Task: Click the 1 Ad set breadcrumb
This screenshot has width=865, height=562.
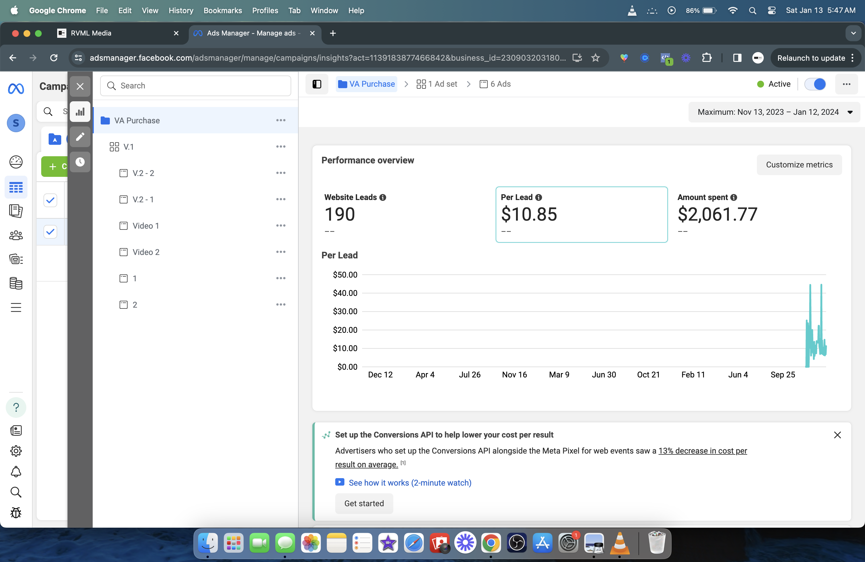Action: pyautogui.click(x=437, y=84)
